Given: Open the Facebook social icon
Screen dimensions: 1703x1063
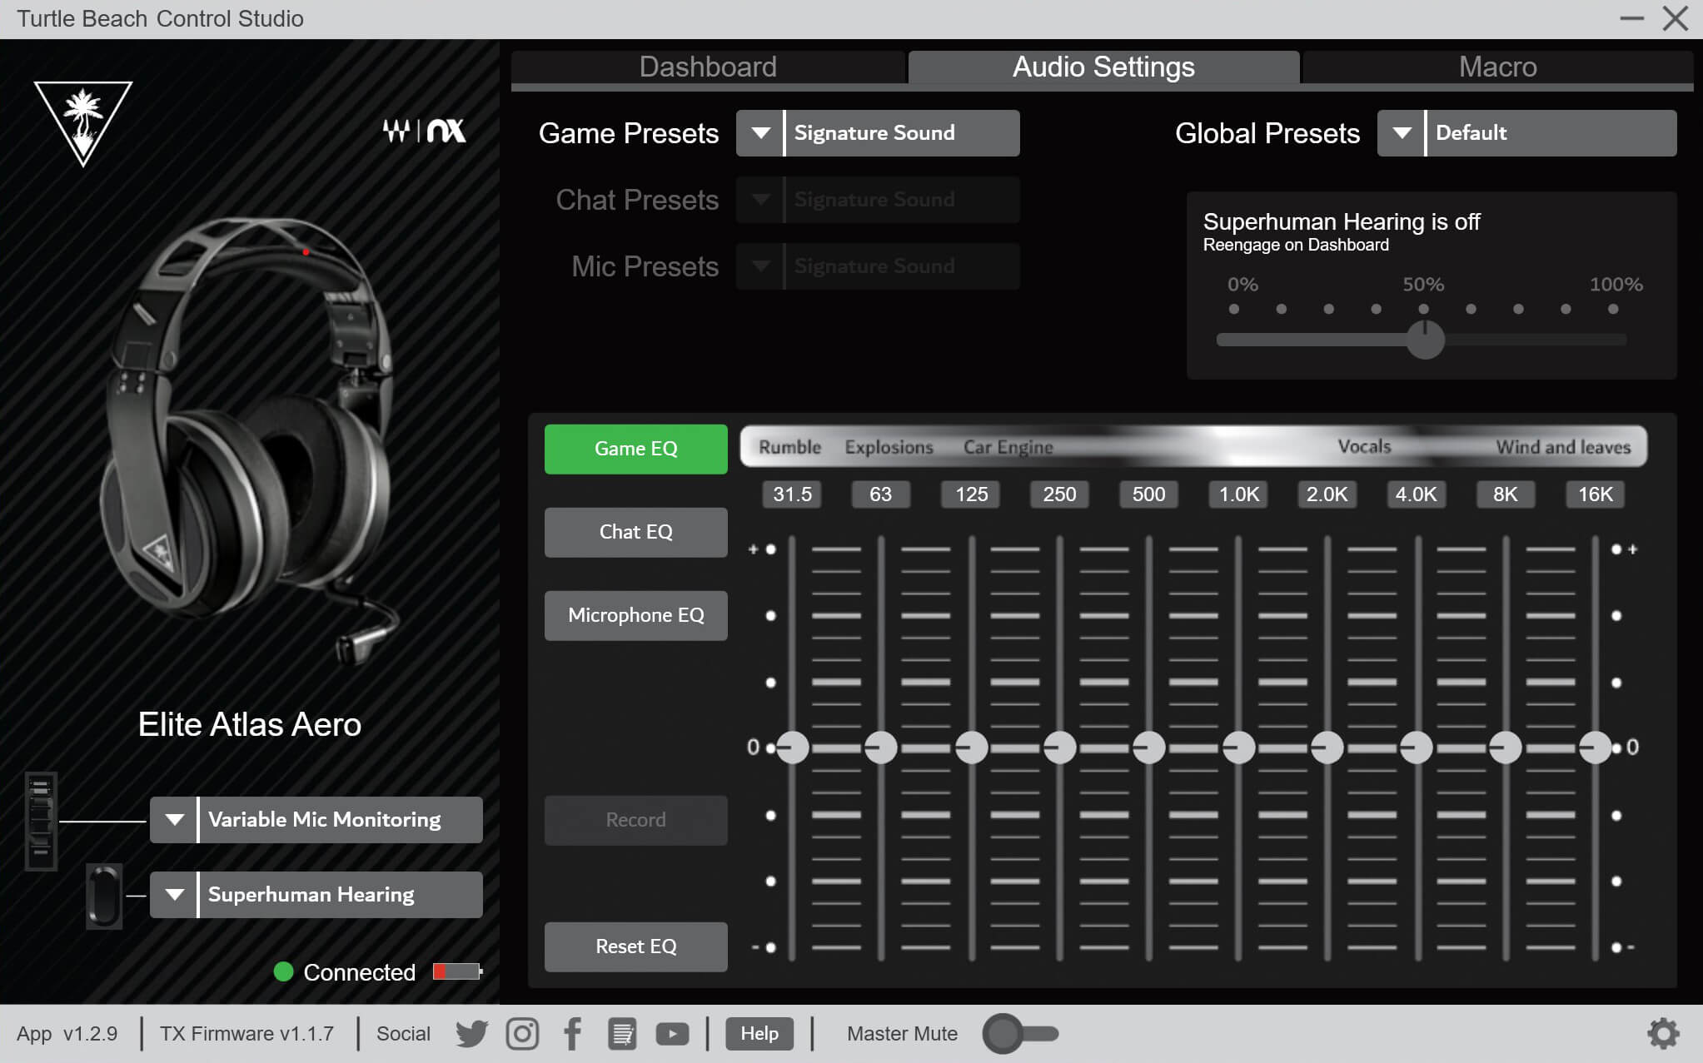Looking at the screenshot, I should 573,1034.
